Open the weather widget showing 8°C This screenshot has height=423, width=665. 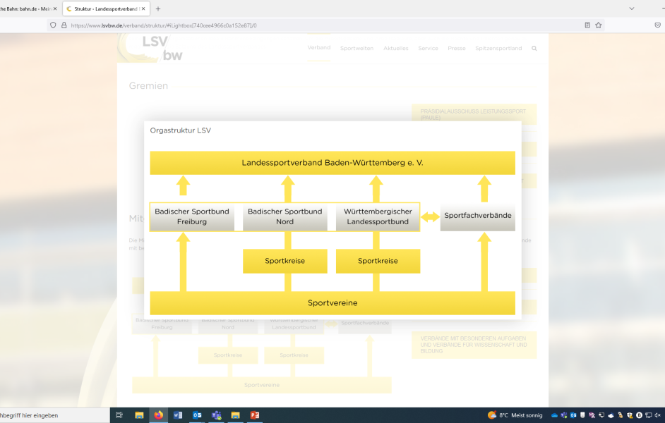click(515, 415)
